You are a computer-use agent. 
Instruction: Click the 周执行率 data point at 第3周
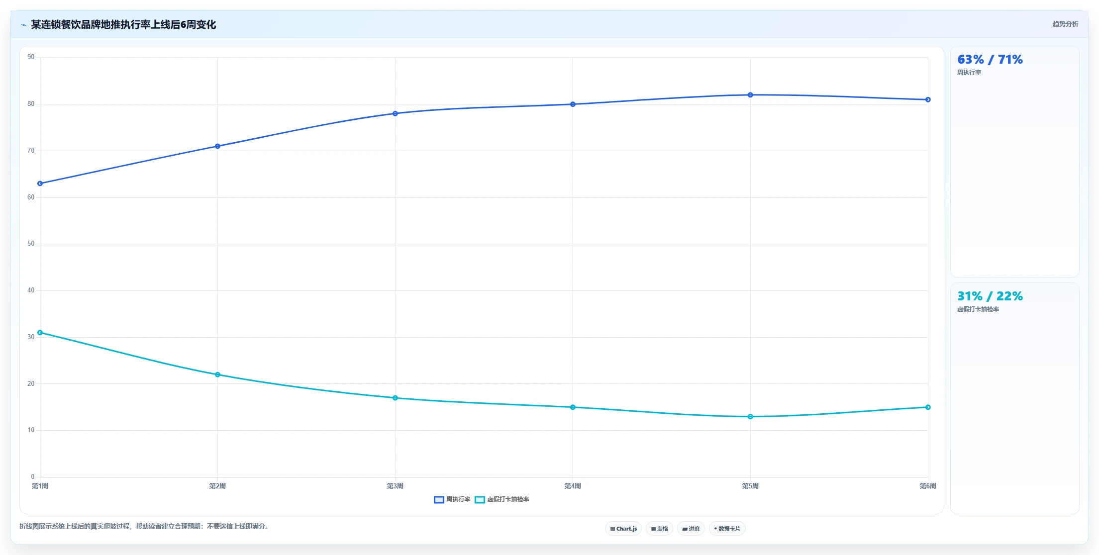point(395,113)
